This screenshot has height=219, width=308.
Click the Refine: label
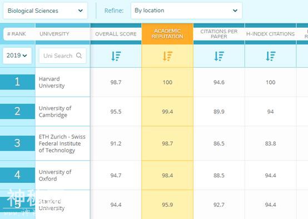pyautogui.click(x=114, y=11)
